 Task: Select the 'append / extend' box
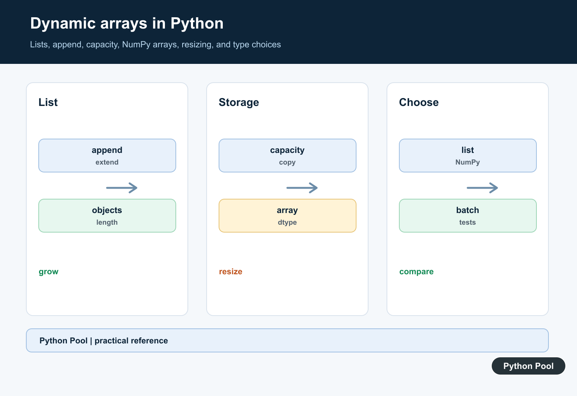(x=107, y=156)
